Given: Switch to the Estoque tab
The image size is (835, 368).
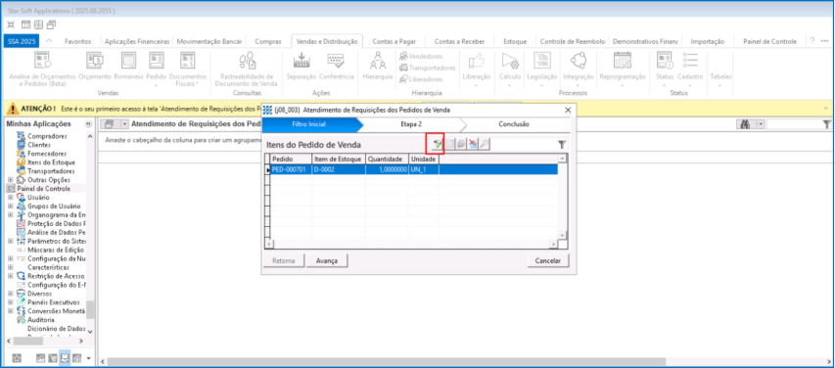Looking at the screenshot, I should tap(515, 41).
